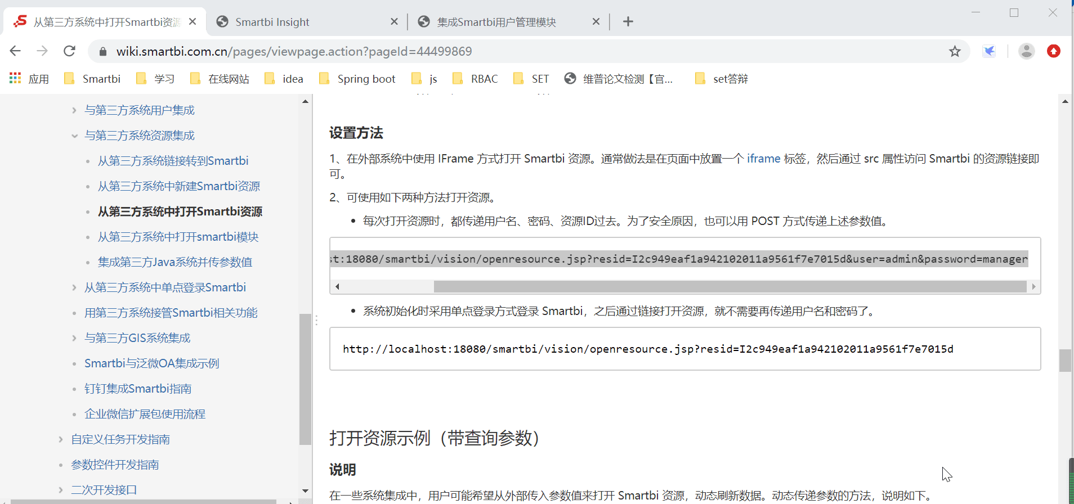1074x504 pixels.
Task: Click the red update notification icon
Action: tap(1054, 51)
